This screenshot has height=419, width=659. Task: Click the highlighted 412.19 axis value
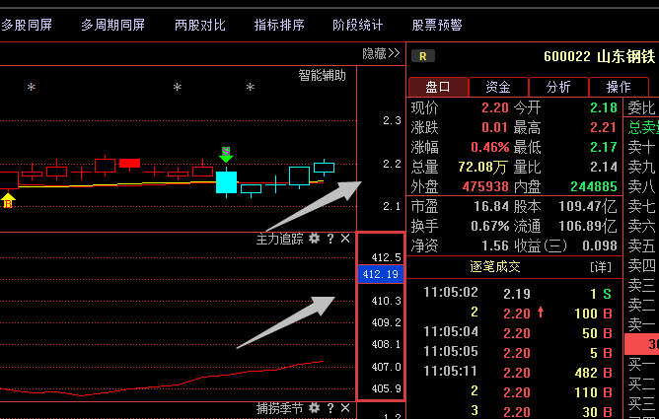(381, 274)
